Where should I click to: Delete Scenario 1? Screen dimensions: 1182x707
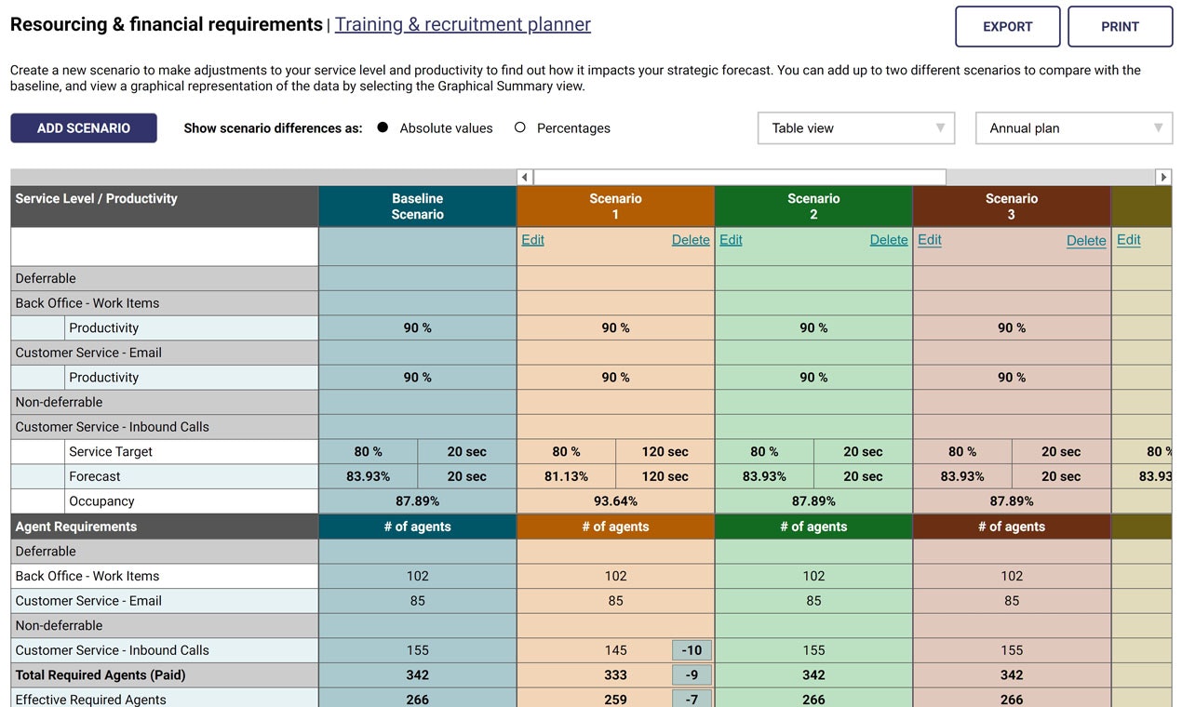point(691,240)
